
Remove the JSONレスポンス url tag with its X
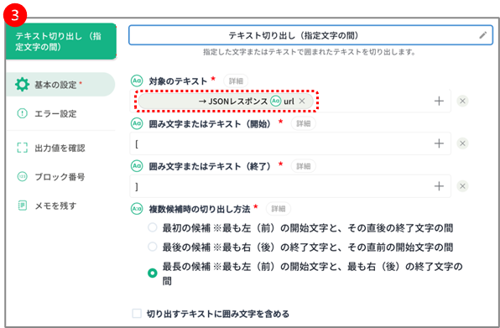pos(302,101)
